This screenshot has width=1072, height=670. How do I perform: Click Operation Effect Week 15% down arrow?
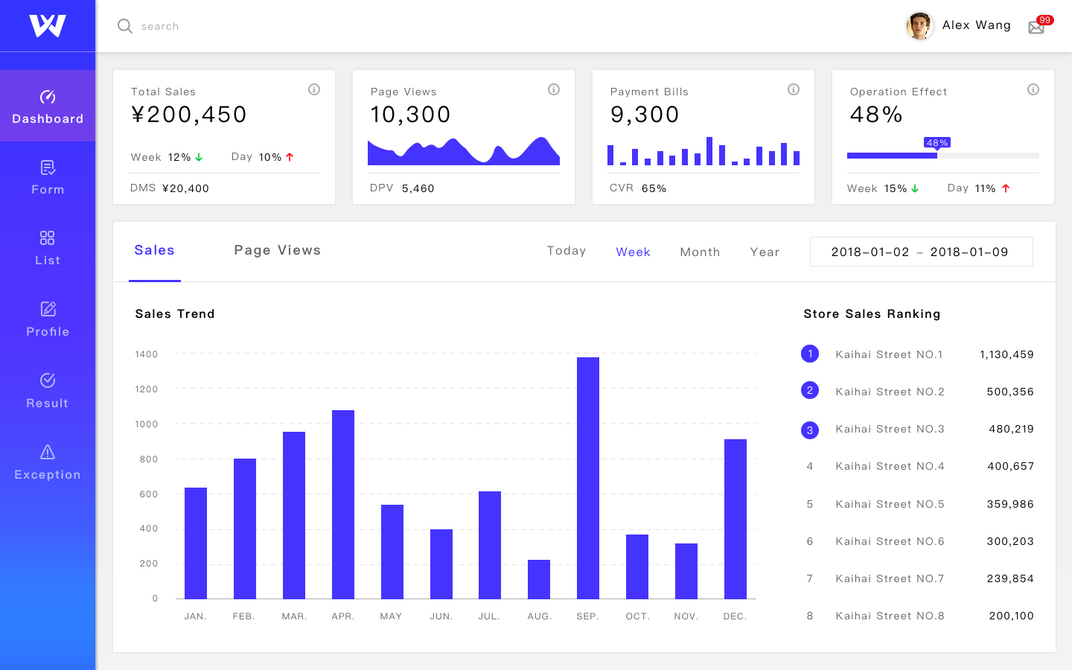(915, 188)
